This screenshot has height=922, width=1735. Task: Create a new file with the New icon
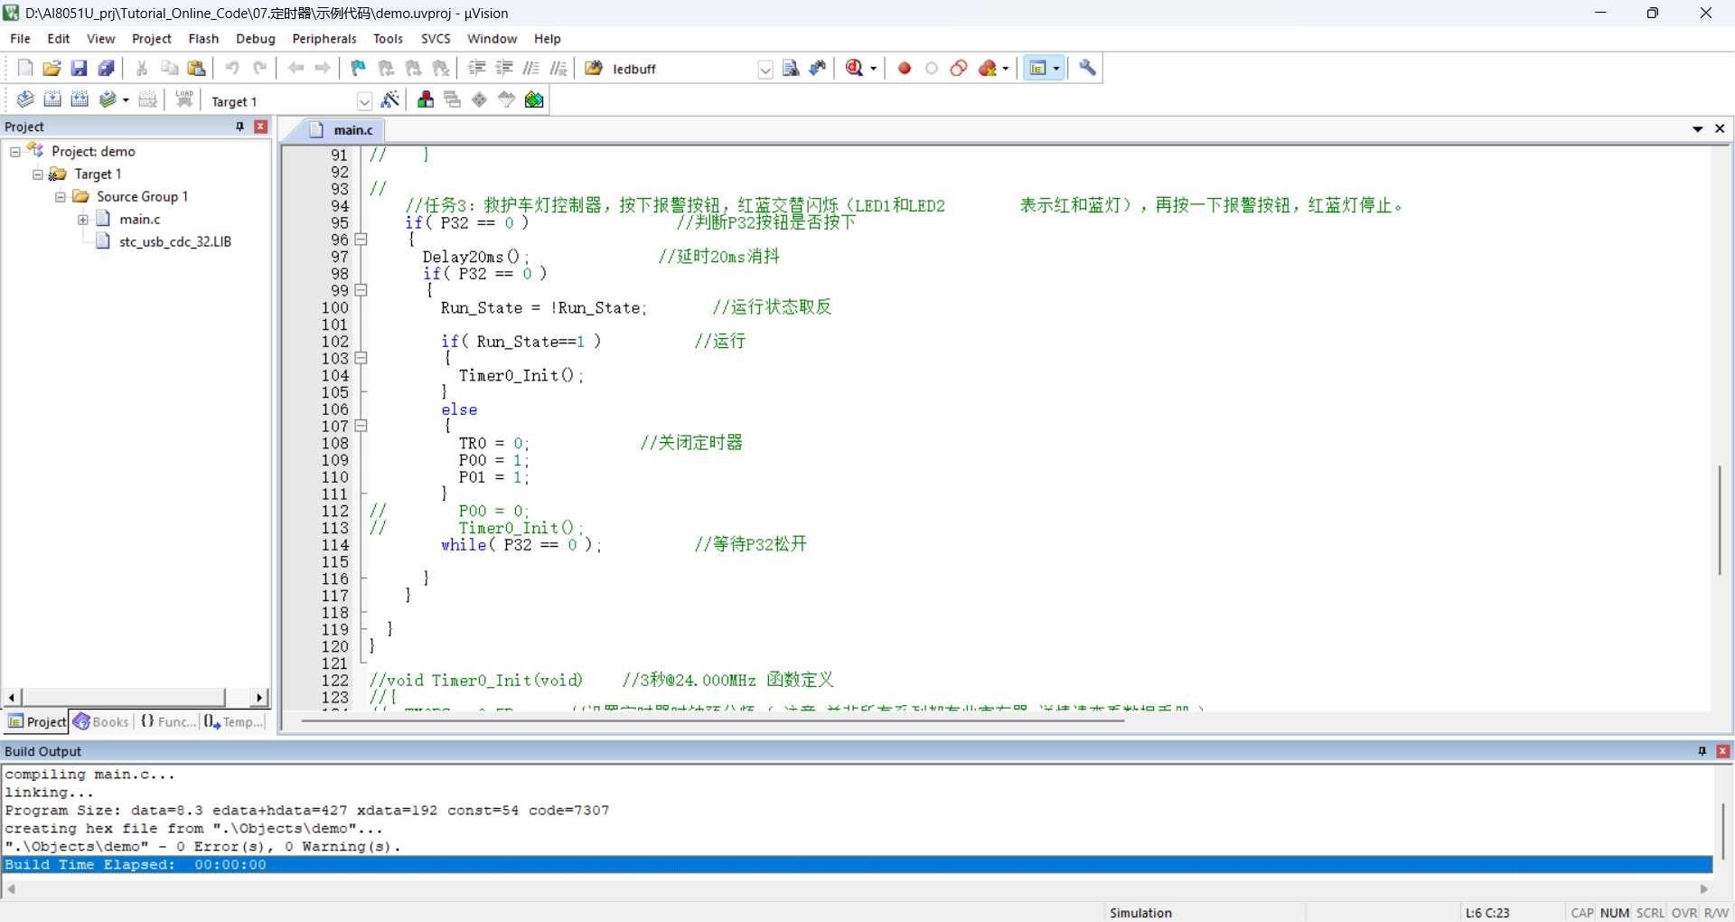(25, 68)
